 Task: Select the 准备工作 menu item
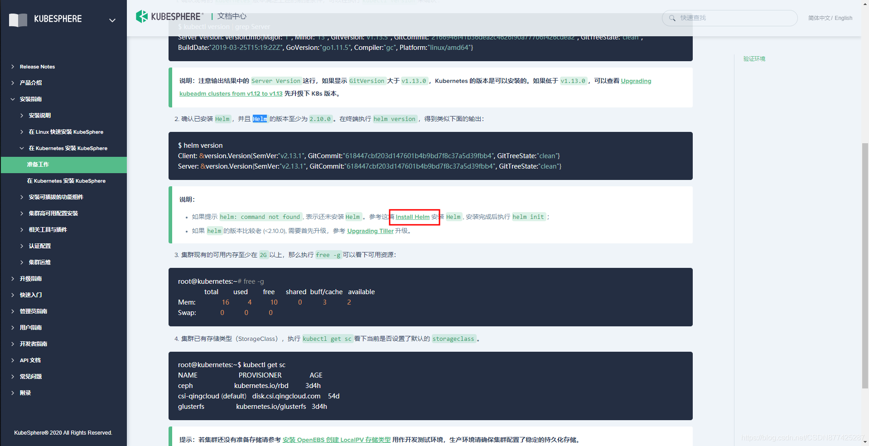pos(64,165)
